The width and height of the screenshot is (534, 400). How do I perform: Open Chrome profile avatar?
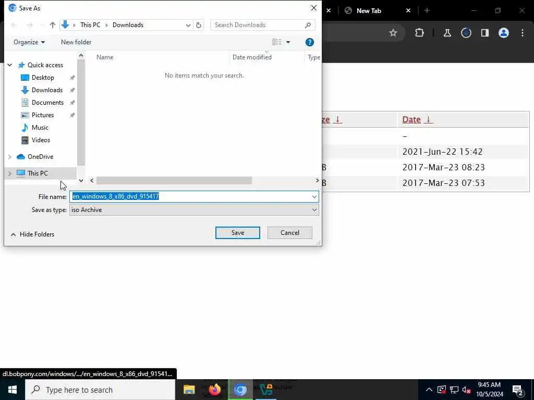[503, 33]
